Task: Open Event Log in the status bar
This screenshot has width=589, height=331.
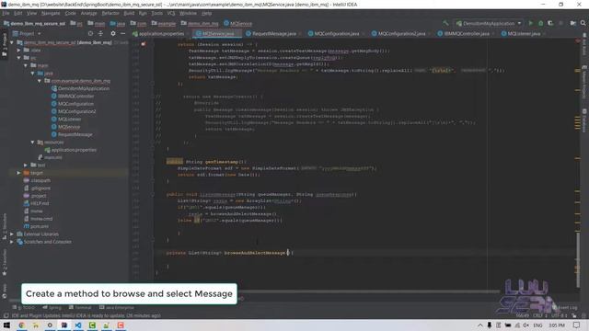Action: (565, 307)
